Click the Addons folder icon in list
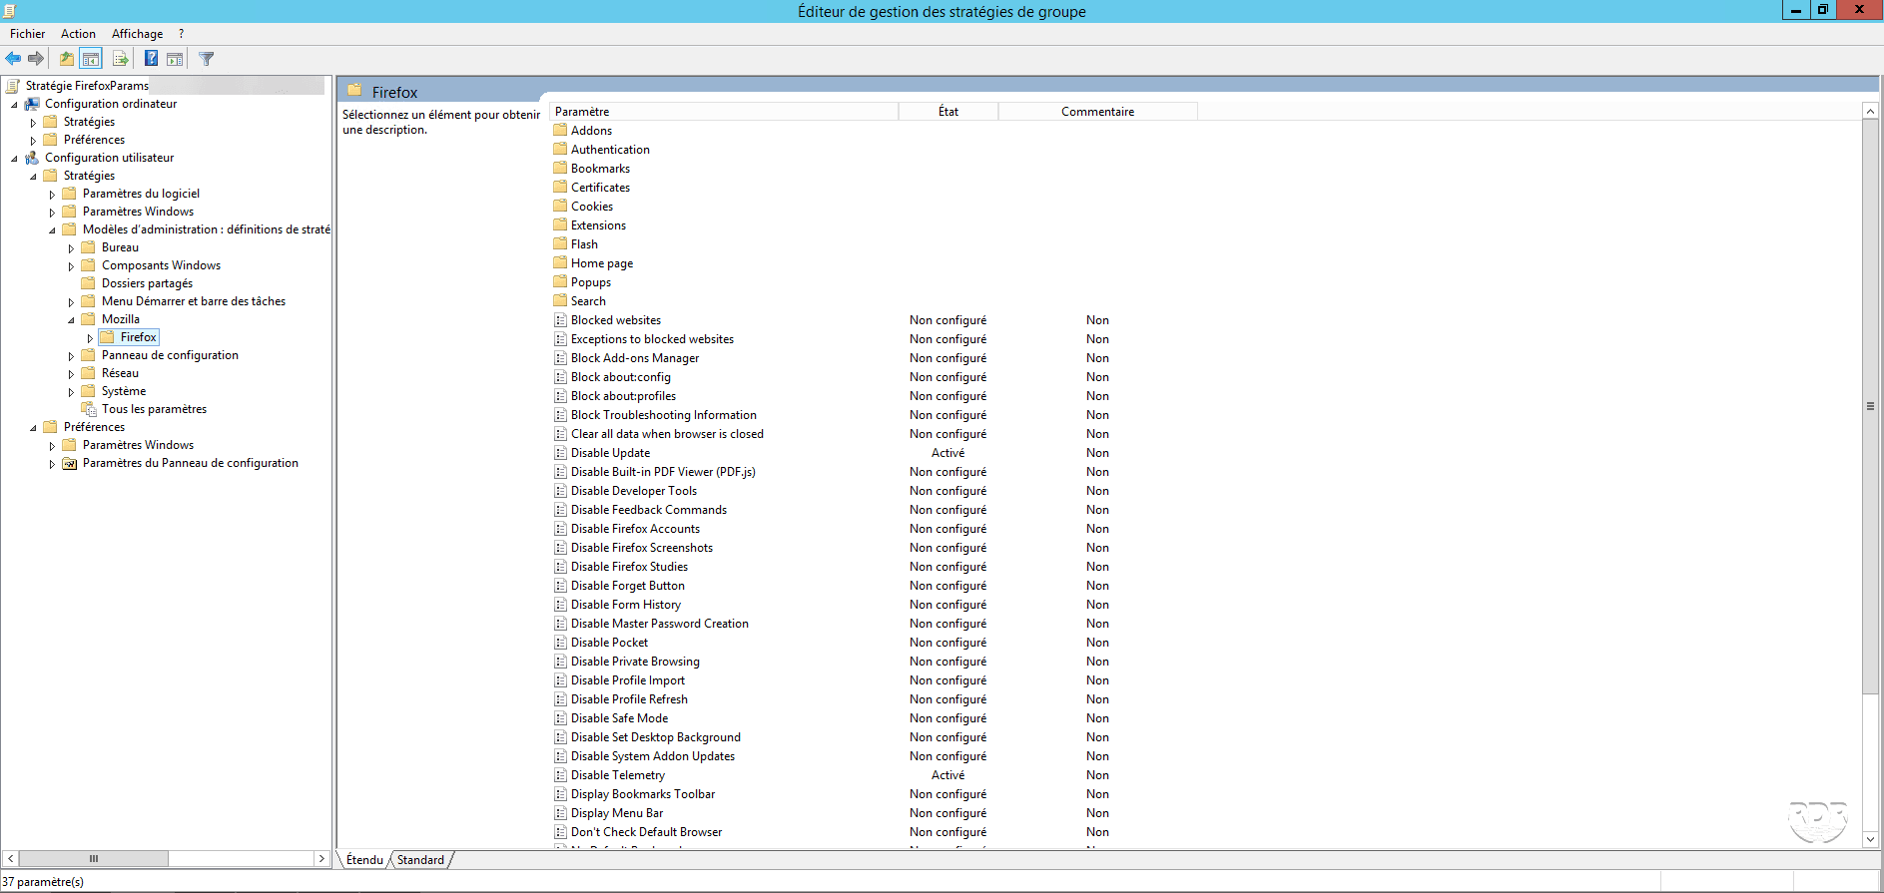This screenshot has width=1884, height=893. point(560,131)
